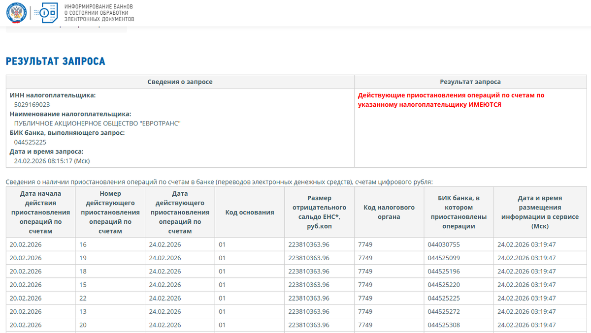Select tax authority code 7749 in suspension row 16
The image size is (591, 333).
(365, 244)
